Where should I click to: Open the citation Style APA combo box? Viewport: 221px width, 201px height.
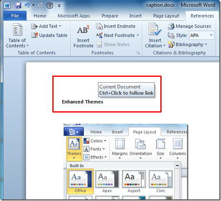(x=201, y=35)
